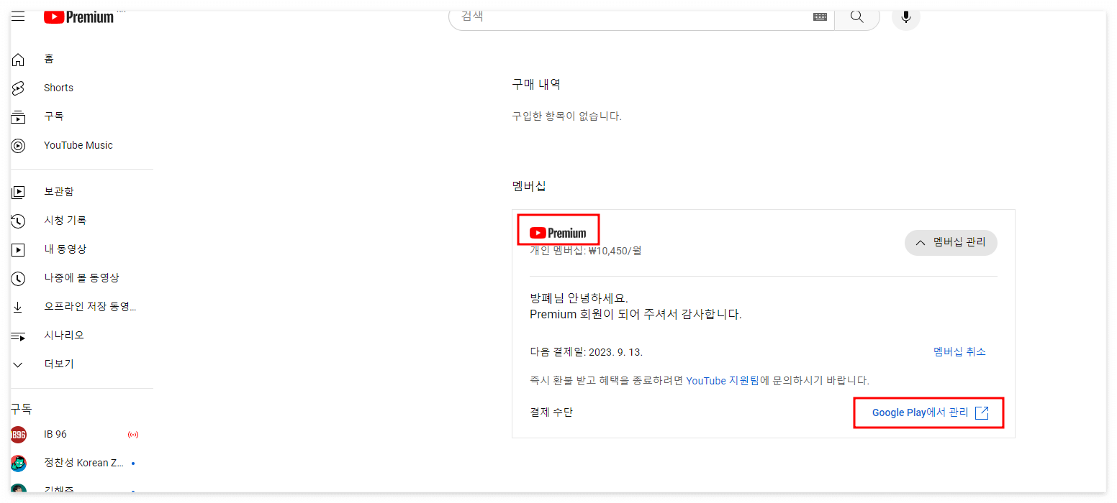Click 멤버십 취소 link
This screenshot has height=503, width=1117.
click(959, 351)
